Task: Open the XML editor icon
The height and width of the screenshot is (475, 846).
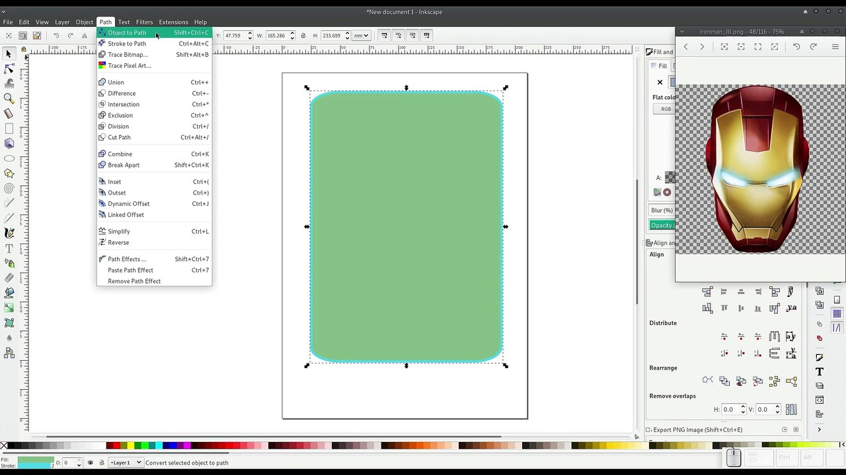Action: pos(820,400)
